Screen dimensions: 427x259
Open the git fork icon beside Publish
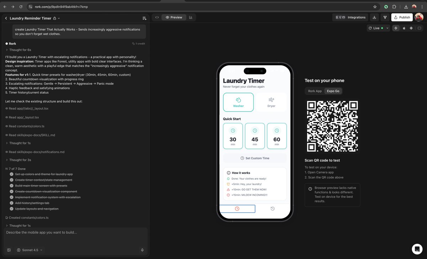click(x=385, y=17)
